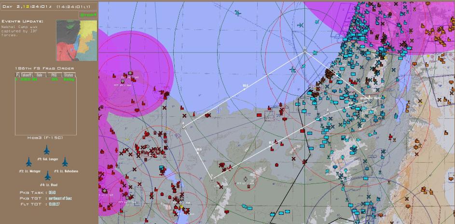Image resolution: width=455 pixels, height=224 pixels.
Task: Select Lt. Ebud's F-15 aircraft icon
Action: (x=47, y=176)
